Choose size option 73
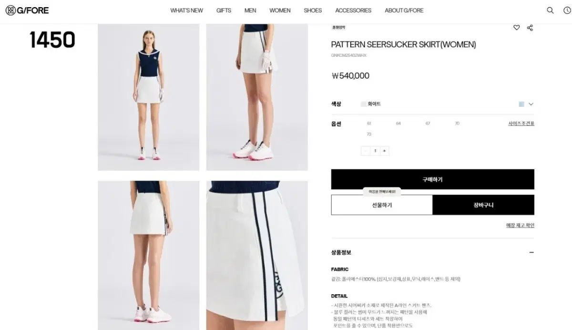The width and height of the screenshot is (572, 330). click(x=369, y=134)
